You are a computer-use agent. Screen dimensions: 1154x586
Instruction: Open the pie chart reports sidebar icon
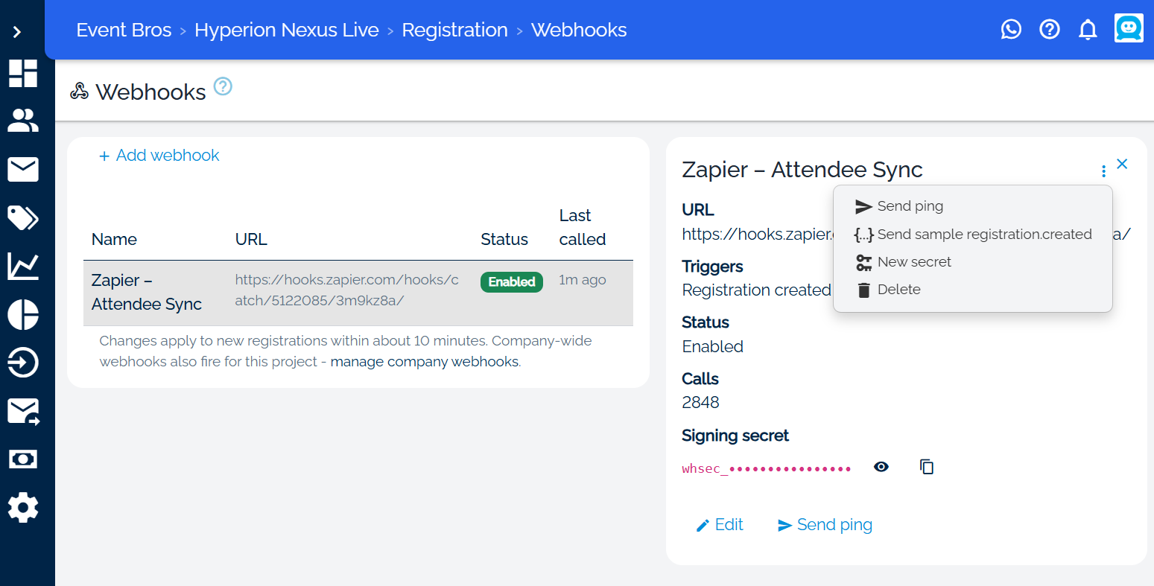point(23,314)
